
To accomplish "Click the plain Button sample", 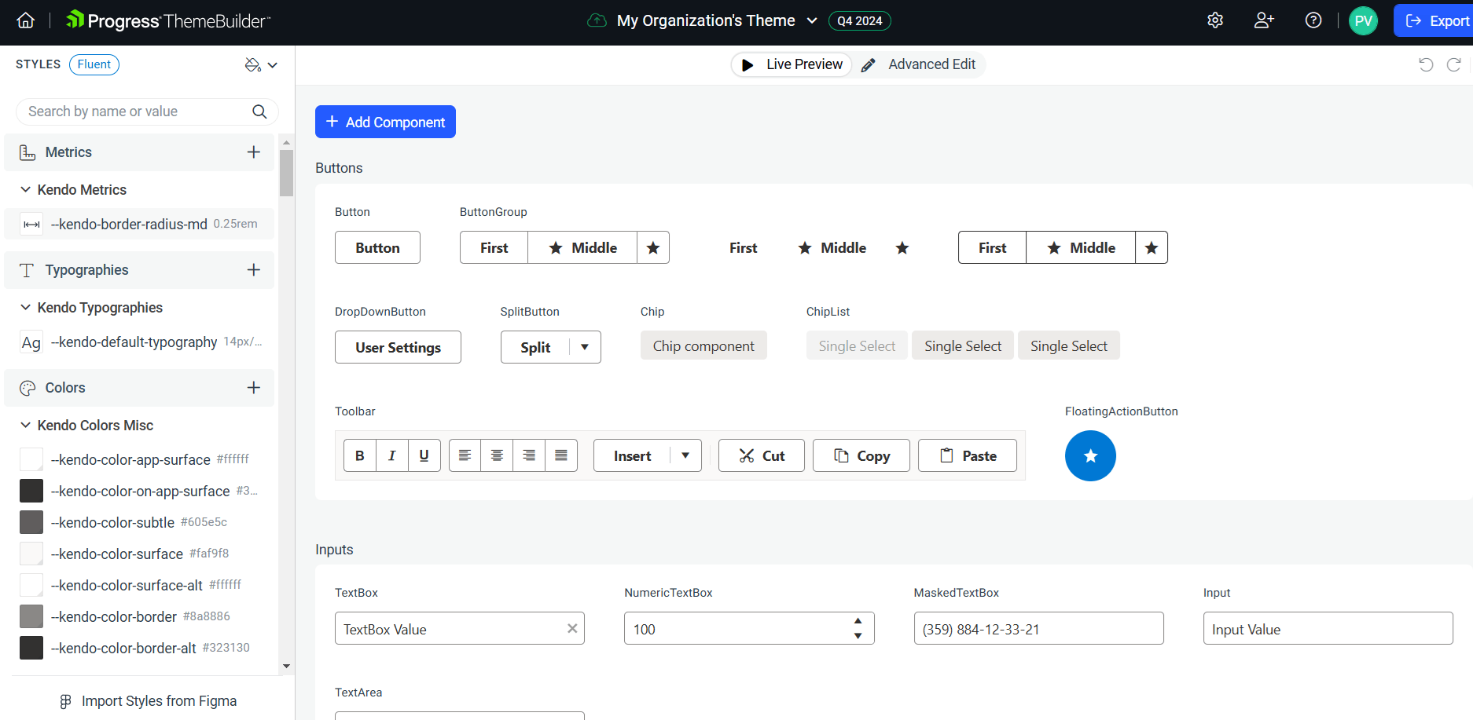I will (x=377, y=247).
